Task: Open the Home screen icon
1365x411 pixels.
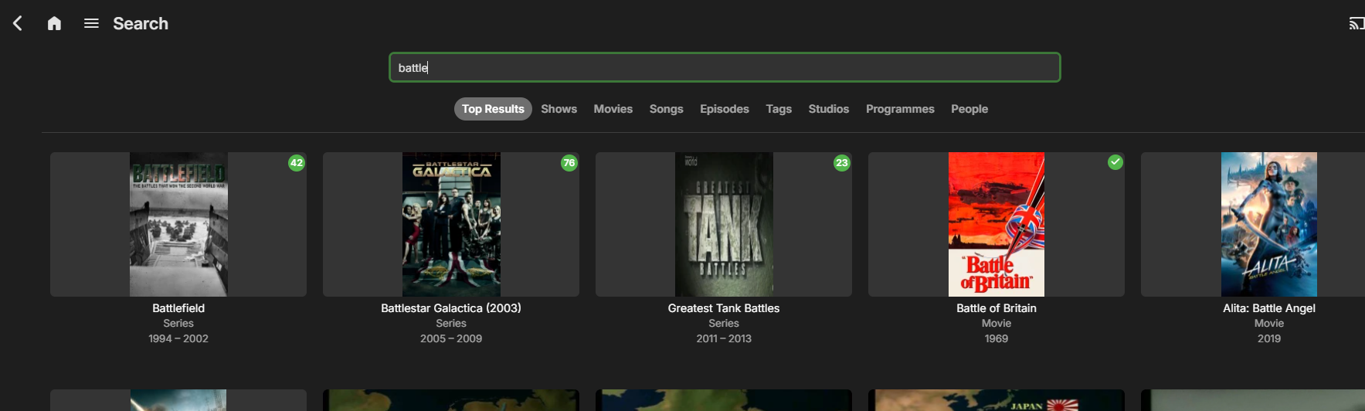Action: [54, 23]
